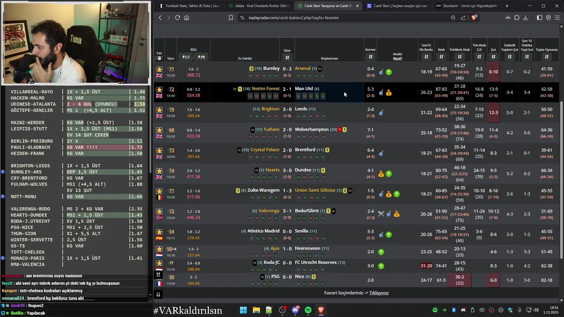The width and height of the screenshot is (564, 317).
Task: Open browser downloads
Action: pyautogui.click(x=525, y=18)
